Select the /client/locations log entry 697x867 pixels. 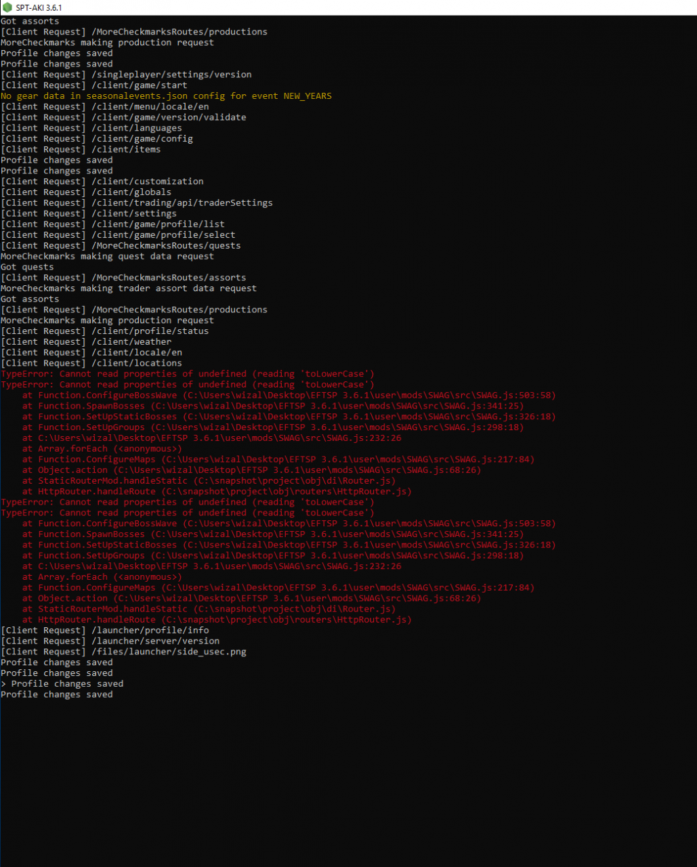(x=91, y=363)
